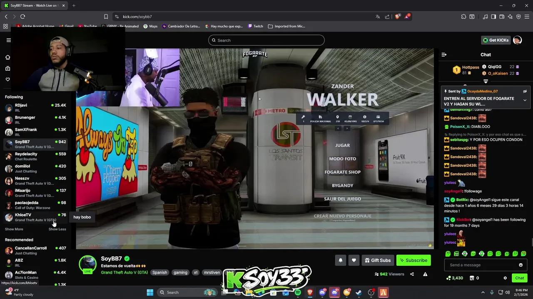The width and height of the screenshot is (533, 299).
Task: Open Brave VPN shield icon
Action: point(518,17)
